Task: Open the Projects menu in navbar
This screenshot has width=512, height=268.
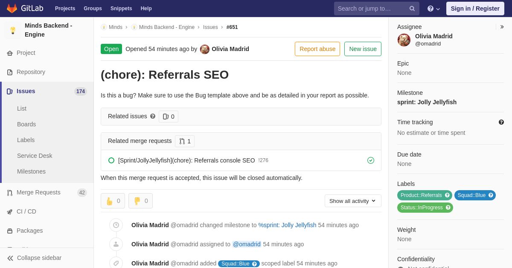Action: tap(65, 9)
